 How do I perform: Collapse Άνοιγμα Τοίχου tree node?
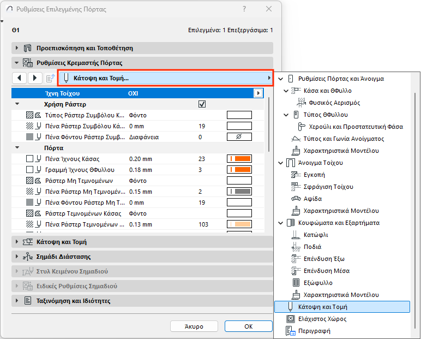point(281,163)
